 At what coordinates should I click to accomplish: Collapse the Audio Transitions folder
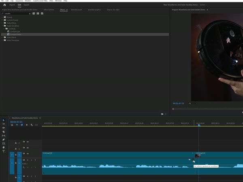point(2,26)
